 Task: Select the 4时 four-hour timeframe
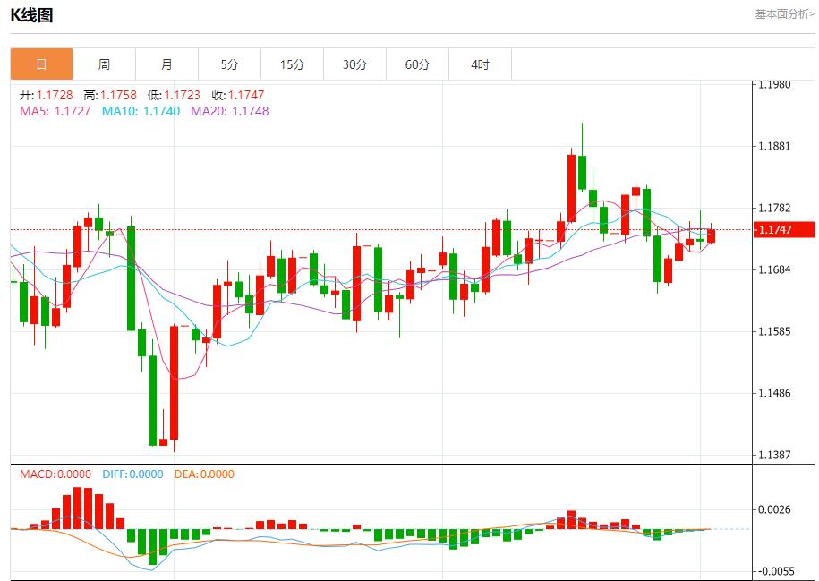click(480, 64)
